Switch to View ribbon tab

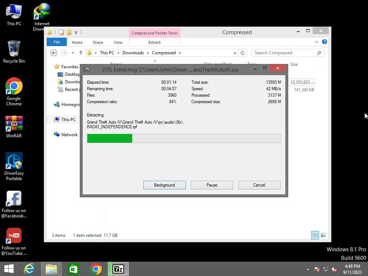click(118, 42)
